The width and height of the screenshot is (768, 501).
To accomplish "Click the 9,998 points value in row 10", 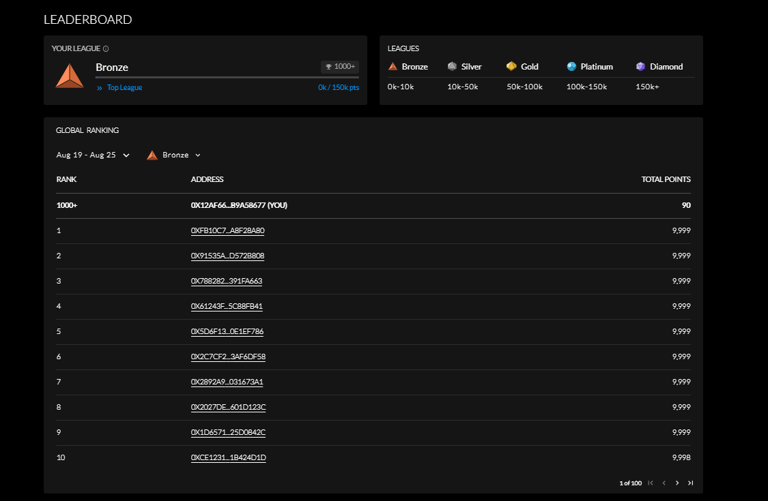I will (x=681, y=457).
